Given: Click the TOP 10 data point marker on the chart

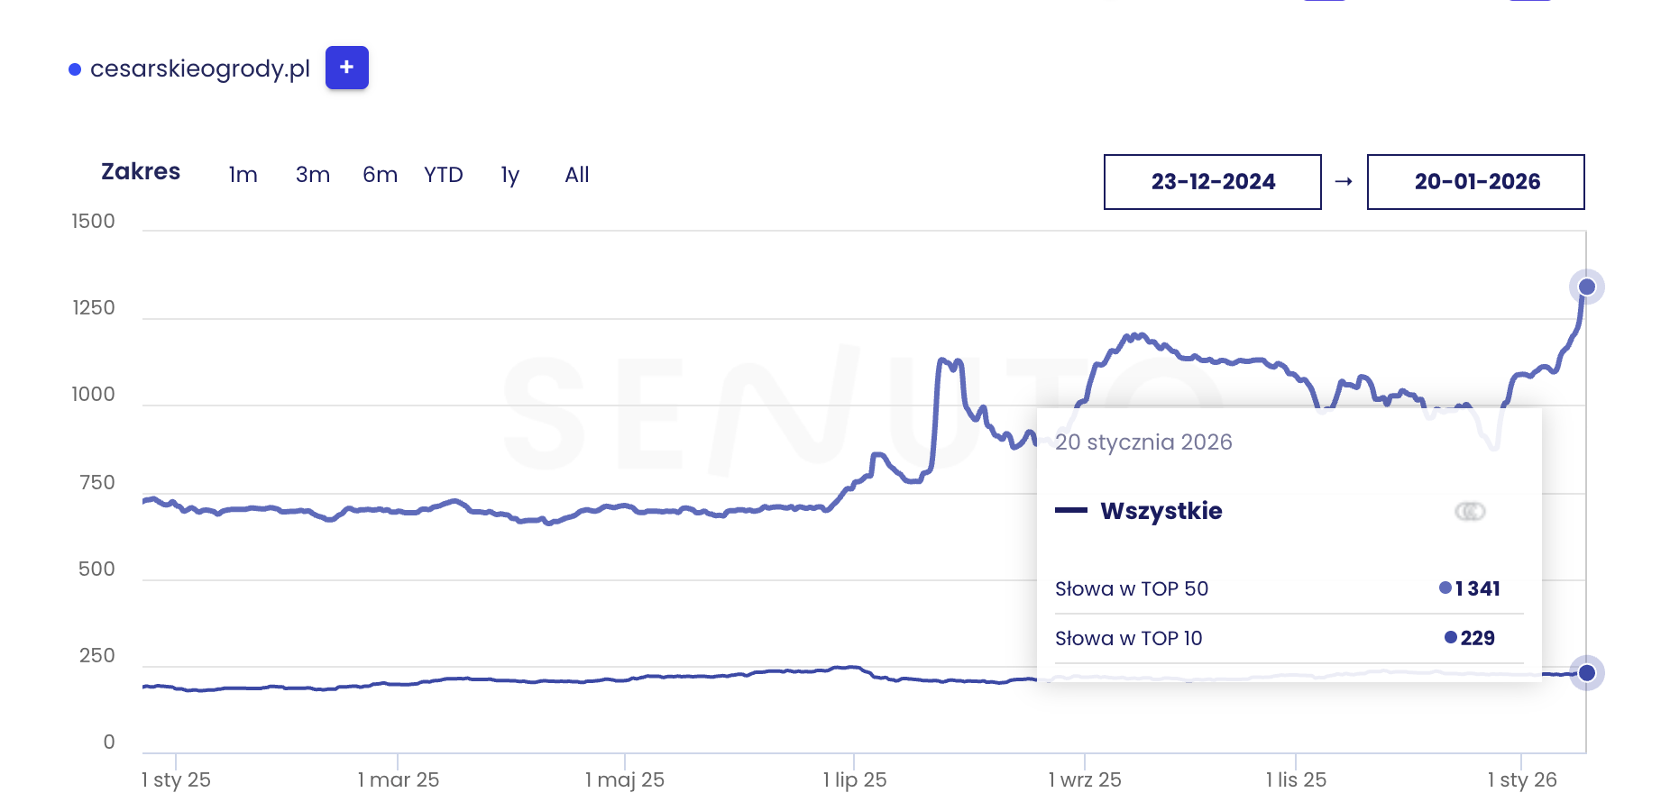Looking at the screenshot, I should tap(1586, 673).
